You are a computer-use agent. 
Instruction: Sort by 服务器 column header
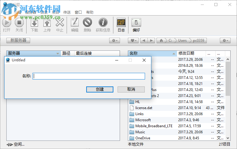pos(33,53)
